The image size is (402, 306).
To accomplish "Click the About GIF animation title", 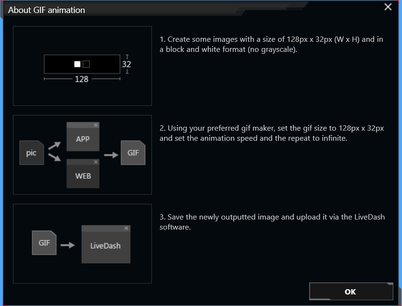I will point(47,10).
